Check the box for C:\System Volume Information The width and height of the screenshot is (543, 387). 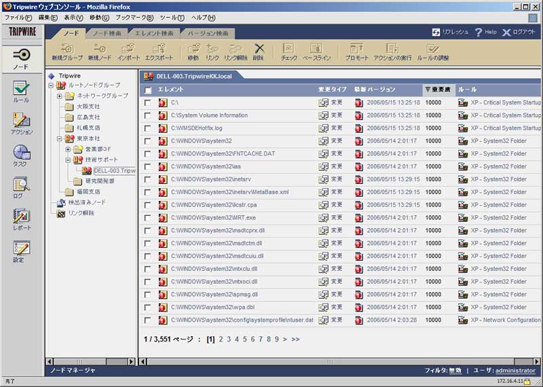tap(148, 115)
